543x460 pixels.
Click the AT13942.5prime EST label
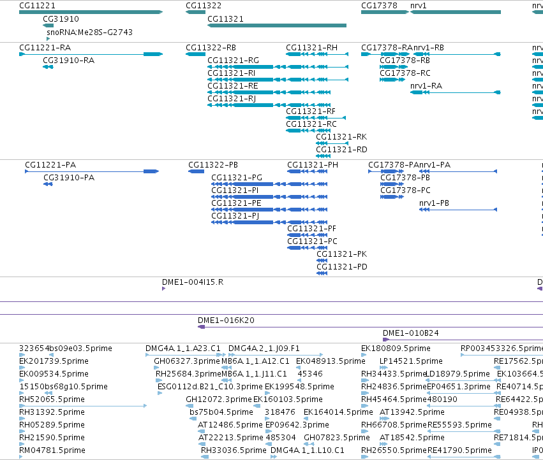pyautogui.click(x=412, y=412)
